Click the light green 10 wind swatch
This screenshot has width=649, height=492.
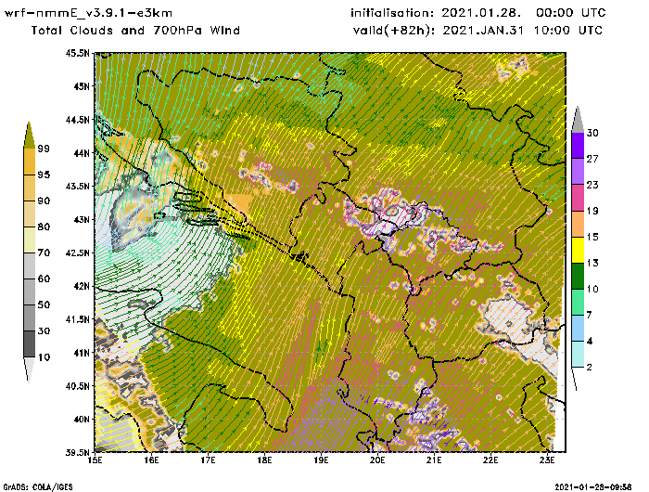(578, 303)
